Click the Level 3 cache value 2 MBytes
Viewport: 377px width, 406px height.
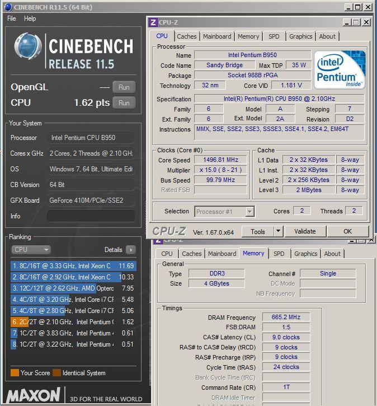[309, 190]
